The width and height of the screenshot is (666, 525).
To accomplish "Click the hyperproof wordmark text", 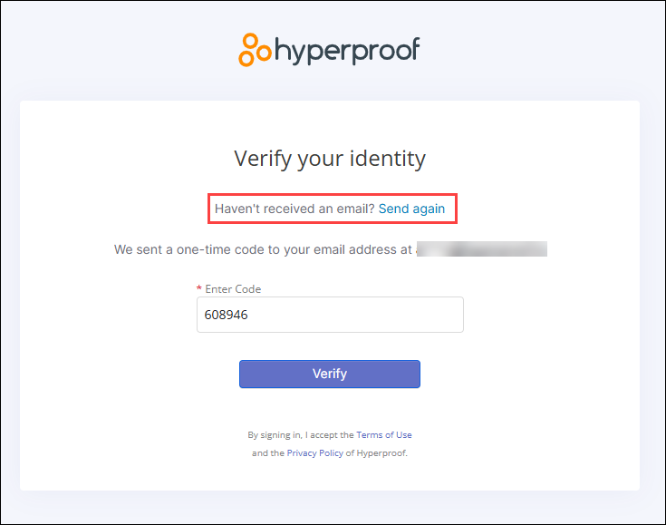I will (x=347, y=51).
